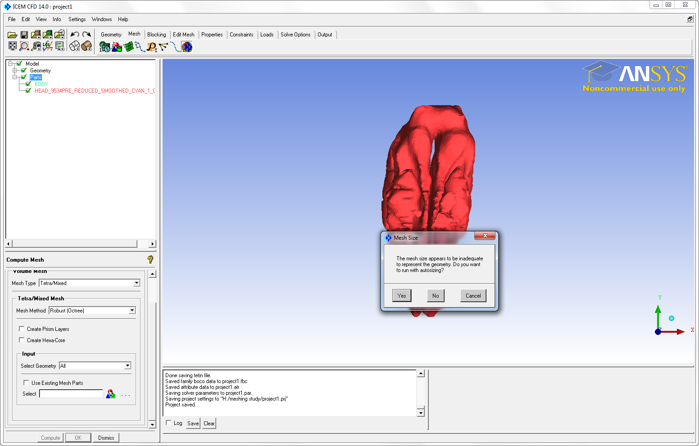Click the restore window icon beside menu bar

pyautogui.click(x=690, y=19)
